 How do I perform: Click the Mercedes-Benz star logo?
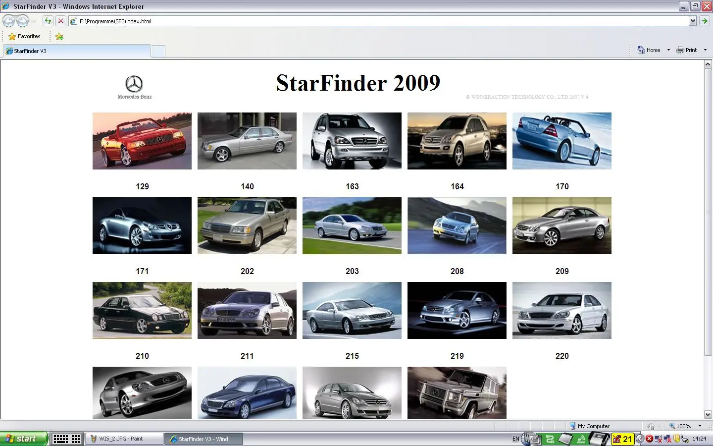134,87
